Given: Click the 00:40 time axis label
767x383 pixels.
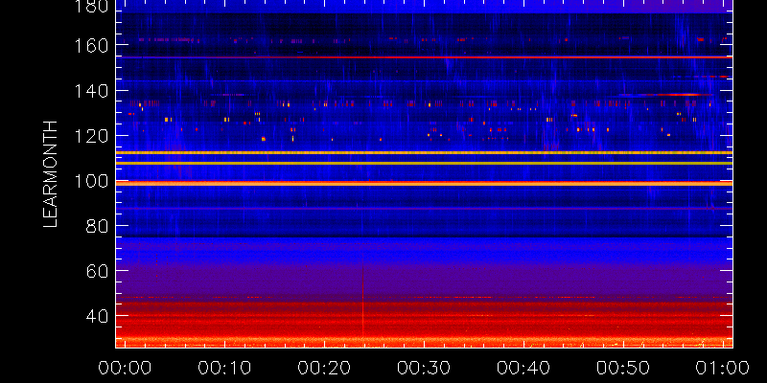Looking at the screenshot, I should 523,368.
